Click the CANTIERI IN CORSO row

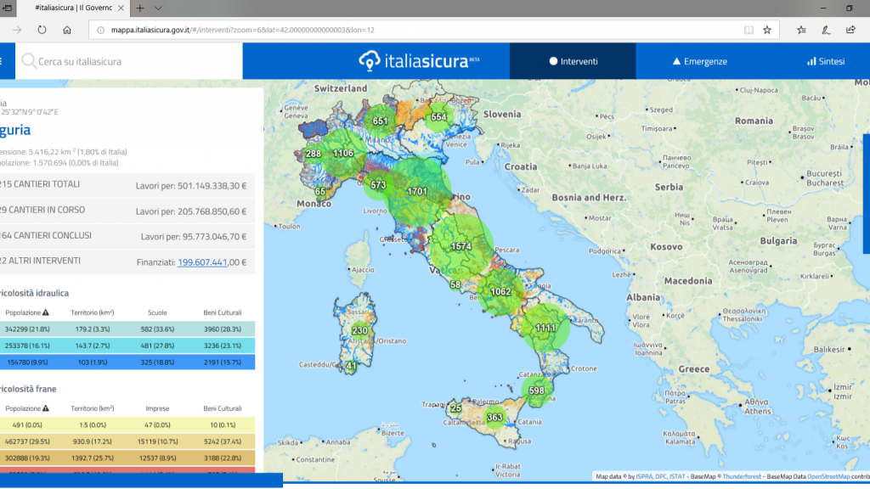coord(127,211)
